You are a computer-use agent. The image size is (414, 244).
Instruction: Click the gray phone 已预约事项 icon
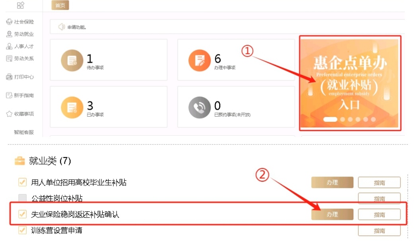[199, 107]
